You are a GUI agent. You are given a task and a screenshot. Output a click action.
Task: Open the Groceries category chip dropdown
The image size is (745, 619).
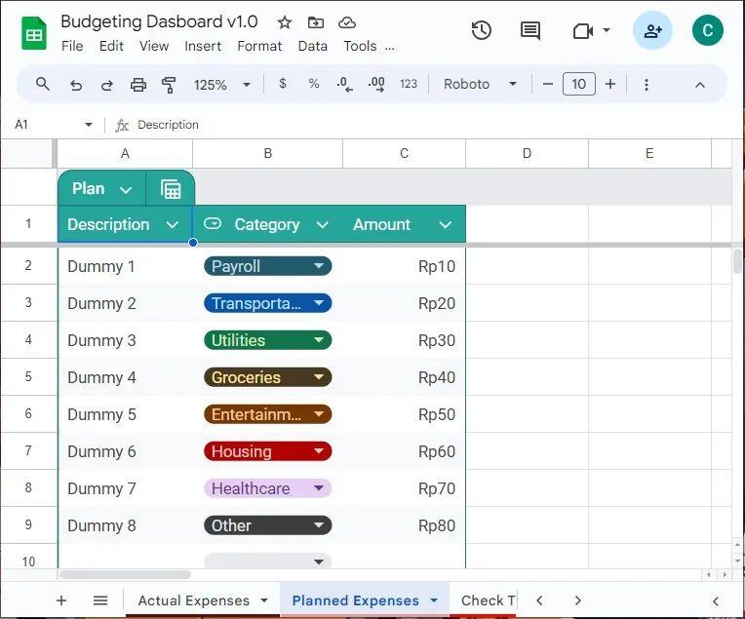(x=318, y=377)
